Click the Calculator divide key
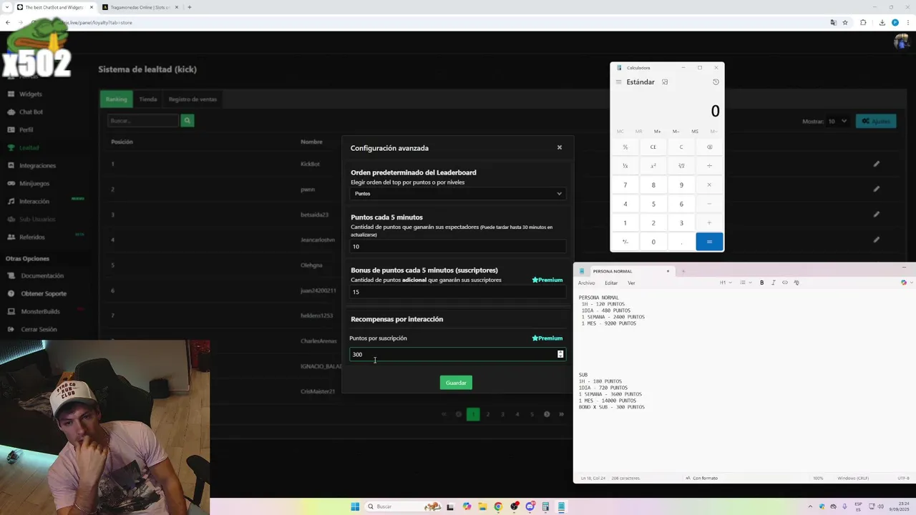916x515 pixels. click(709, 166)
